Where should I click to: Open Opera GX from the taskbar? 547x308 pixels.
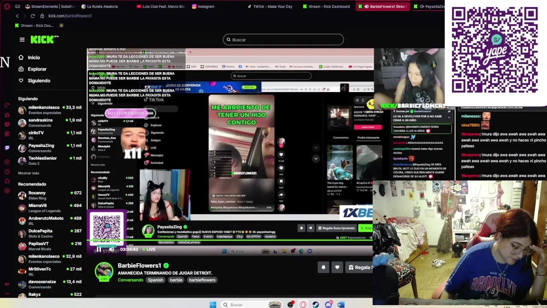(303, 305)
